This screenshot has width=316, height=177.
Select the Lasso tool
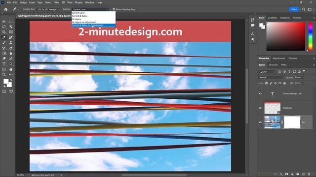(4, 27)
